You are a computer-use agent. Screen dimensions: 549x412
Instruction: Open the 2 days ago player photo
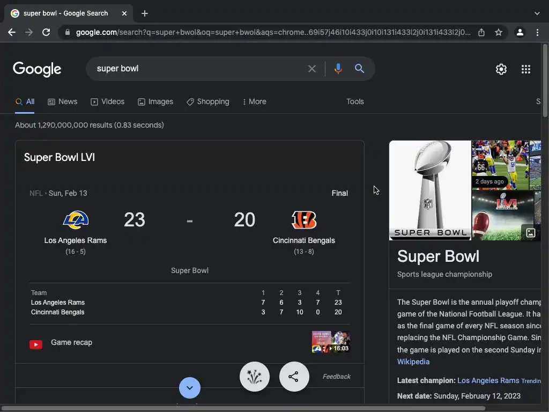coord(500,165)
